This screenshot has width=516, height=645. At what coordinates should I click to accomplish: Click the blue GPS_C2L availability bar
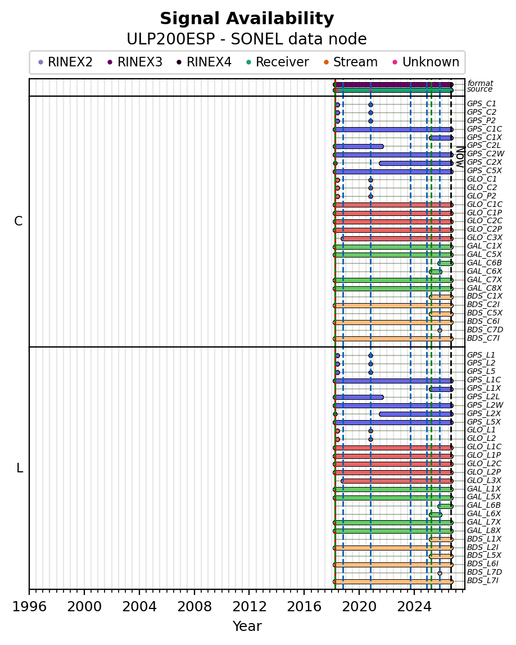click(358, 146)
